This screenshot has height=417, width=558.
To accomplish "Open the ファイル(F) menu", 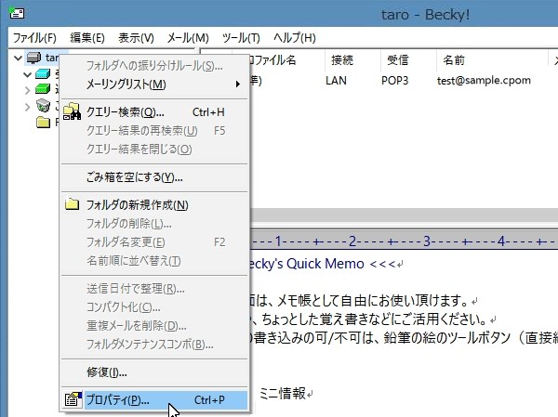I will [34, 38].
